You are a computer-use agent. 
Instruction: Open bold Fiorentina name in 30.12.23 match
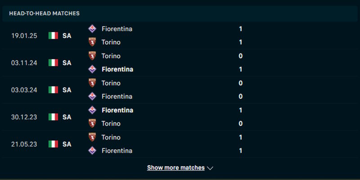point(117,110)
